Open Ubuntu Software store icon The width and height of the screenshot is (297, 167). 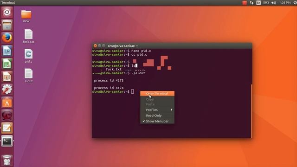pyautogui.click(x=7, y=102)
